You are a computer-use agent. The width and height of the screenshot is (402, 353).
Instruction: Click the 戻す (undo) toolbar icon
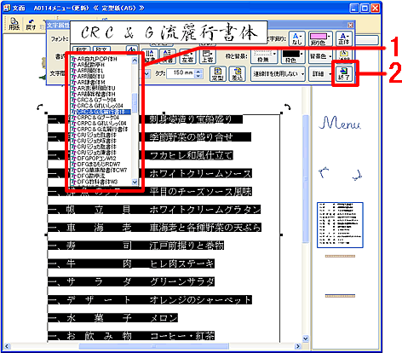point(31,24)
